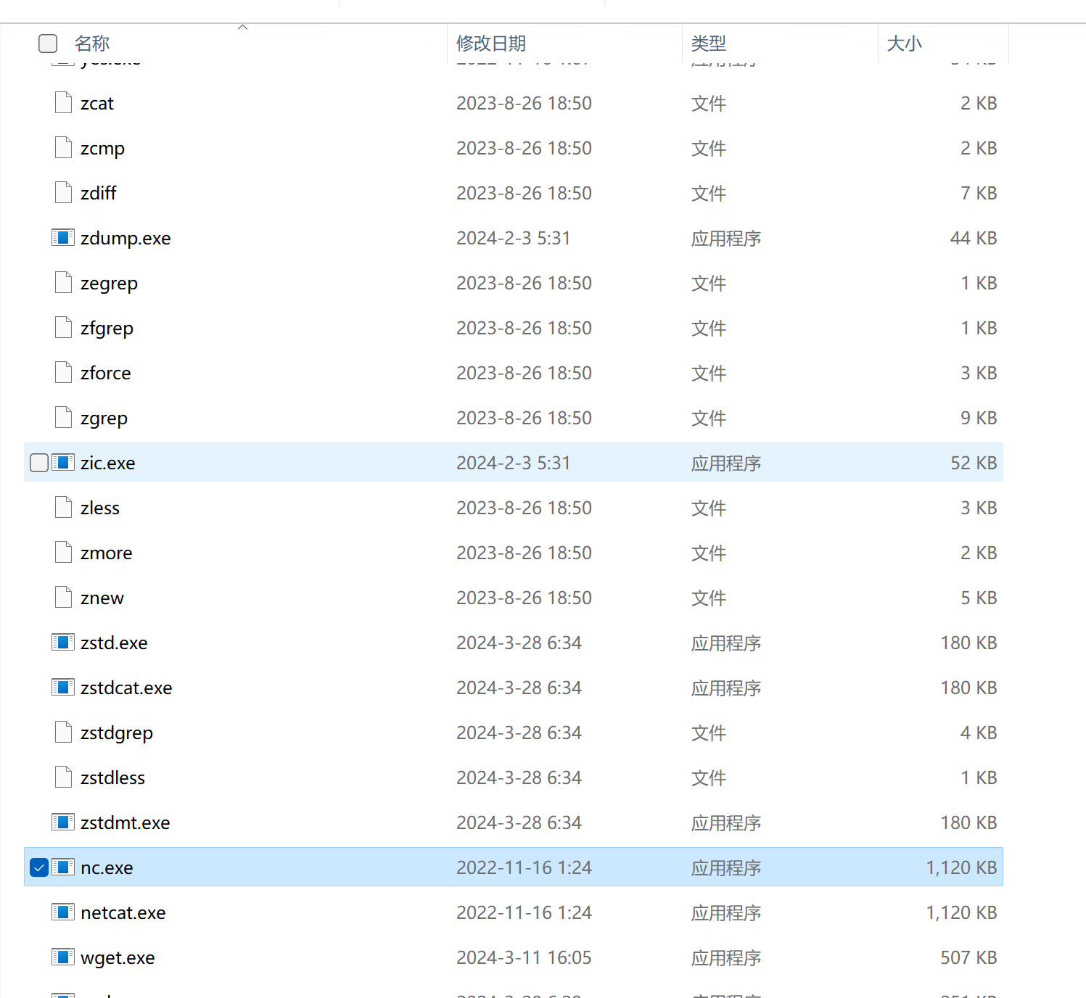The height and width of the screenshot is (998, 1086).
Task: Select the file name wget.exe
Action: 118,957
